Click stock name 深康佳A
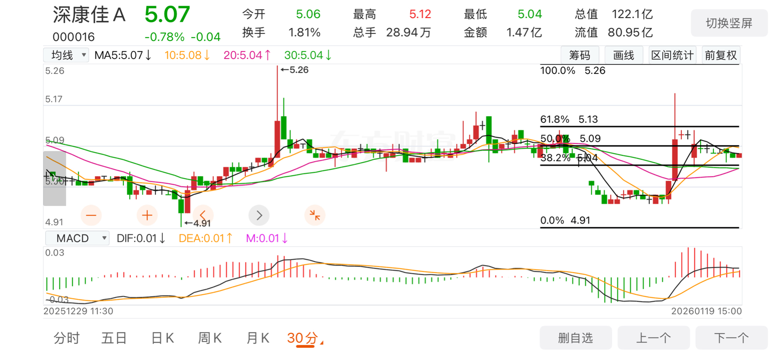774x357 pixels. (89, 15)
